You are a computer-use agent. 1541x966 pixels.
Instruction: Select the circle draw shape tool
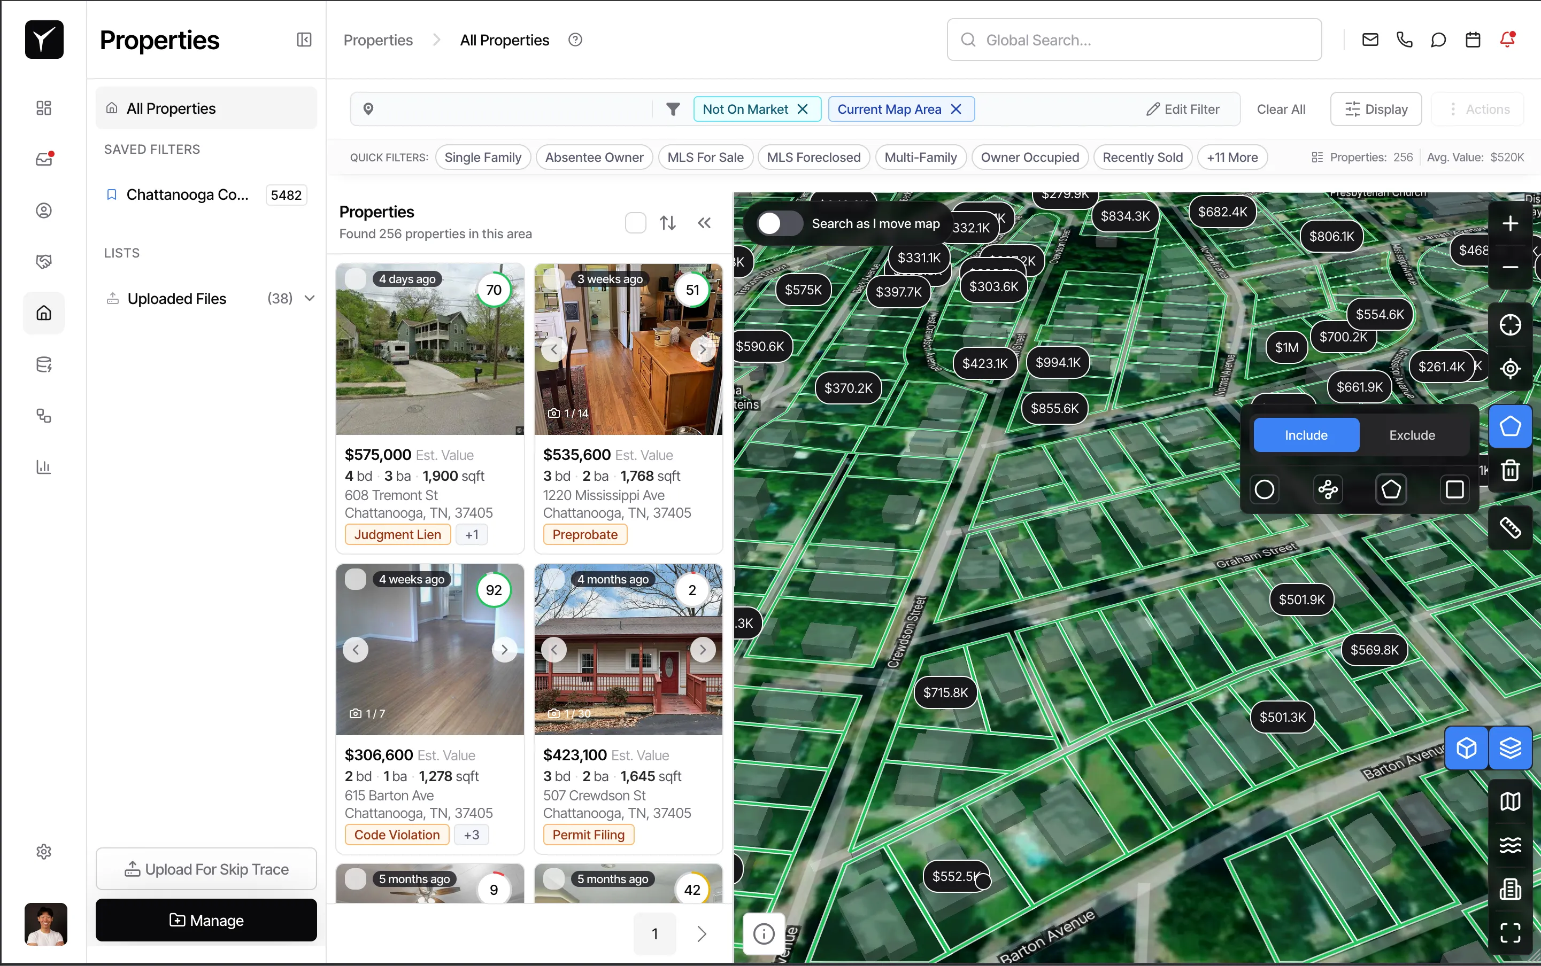click(1264, 489)
